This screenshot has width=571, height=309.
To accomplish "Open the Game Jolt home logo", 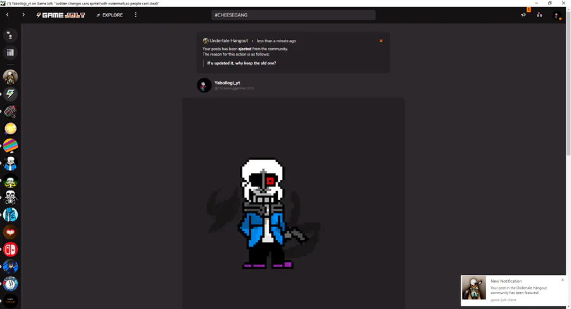I will [60, 15].
